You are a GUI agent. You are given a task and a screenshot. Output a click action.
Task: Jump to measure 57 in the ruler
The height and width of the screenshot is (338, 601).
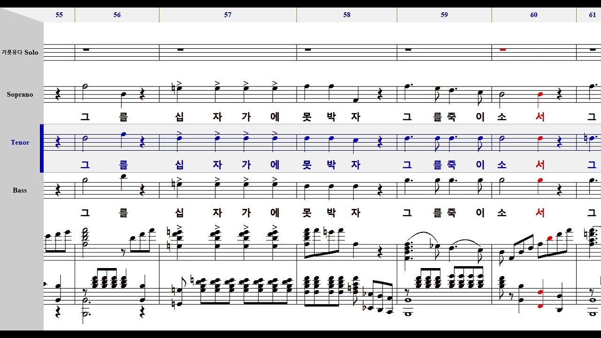tap(228, 15)
